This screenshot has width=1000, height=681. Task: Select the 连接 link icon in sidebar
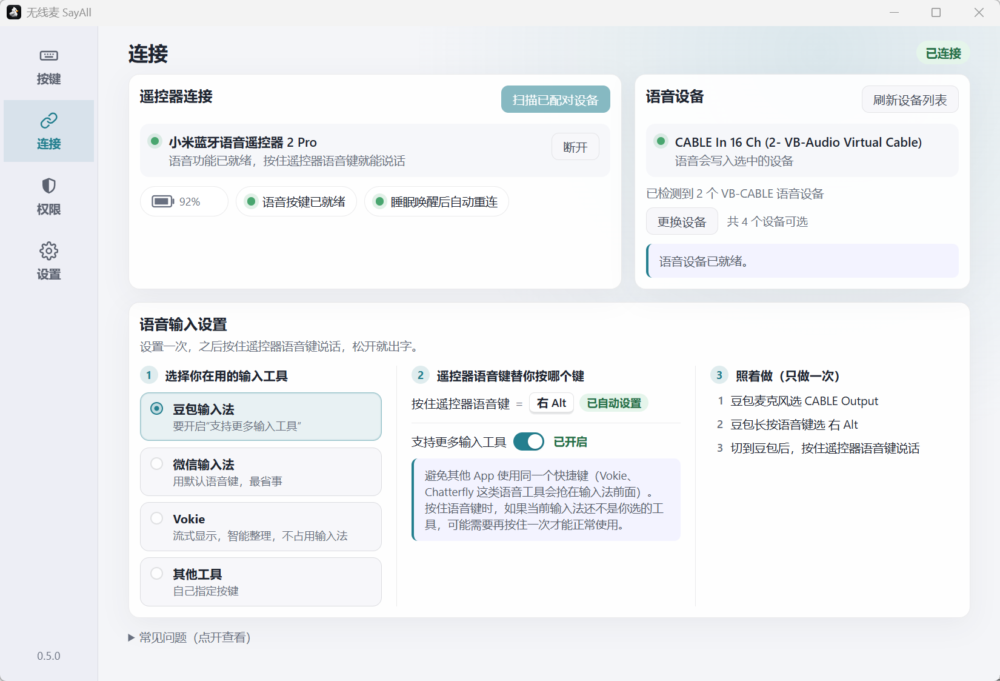[x=48, y=121]
